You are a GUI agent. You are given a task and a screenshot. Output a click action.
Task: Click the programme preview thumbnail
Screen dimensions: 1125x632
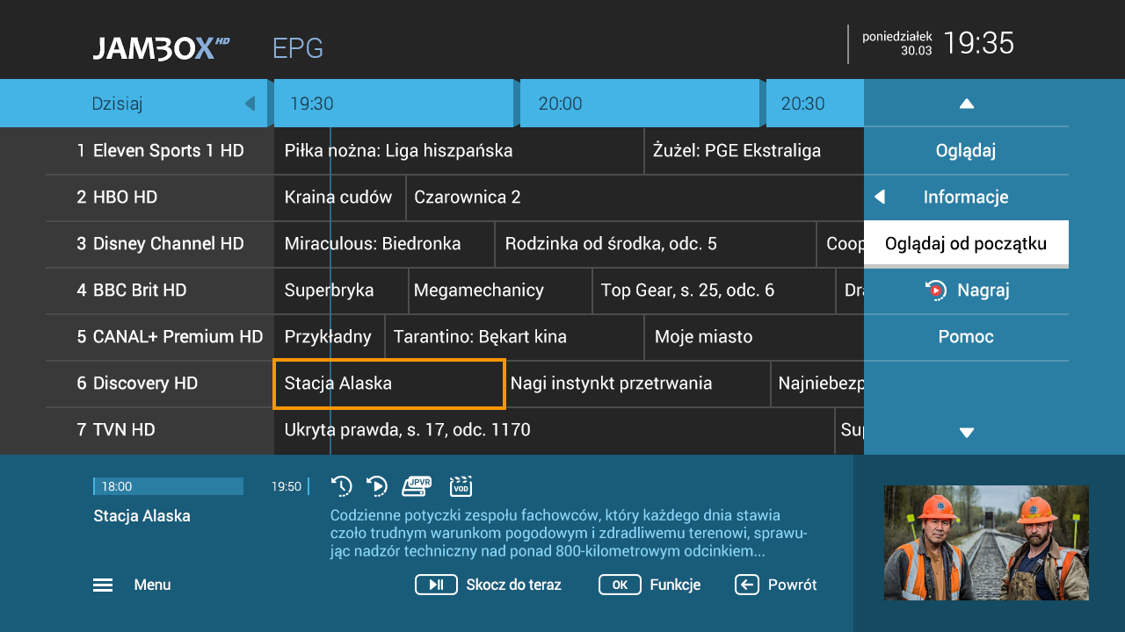coord(986,542)
